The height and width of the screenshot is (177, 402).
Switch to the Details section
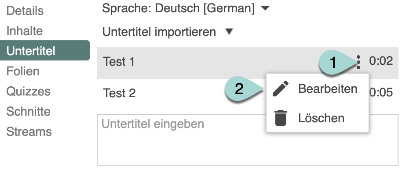coord(25,11)
